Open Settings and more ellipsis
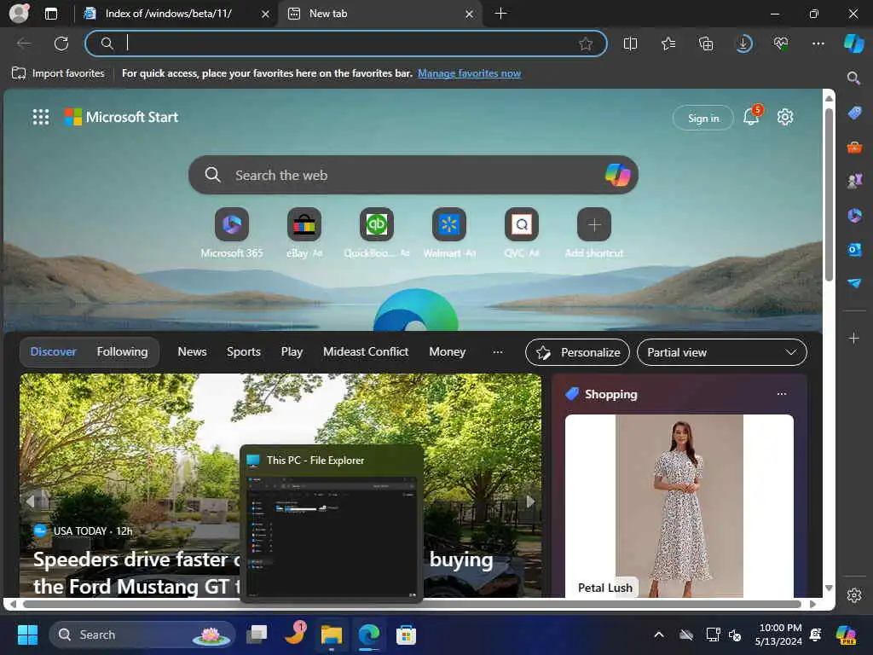Screen dimensions: 873x655 click(x=818, y=43)
